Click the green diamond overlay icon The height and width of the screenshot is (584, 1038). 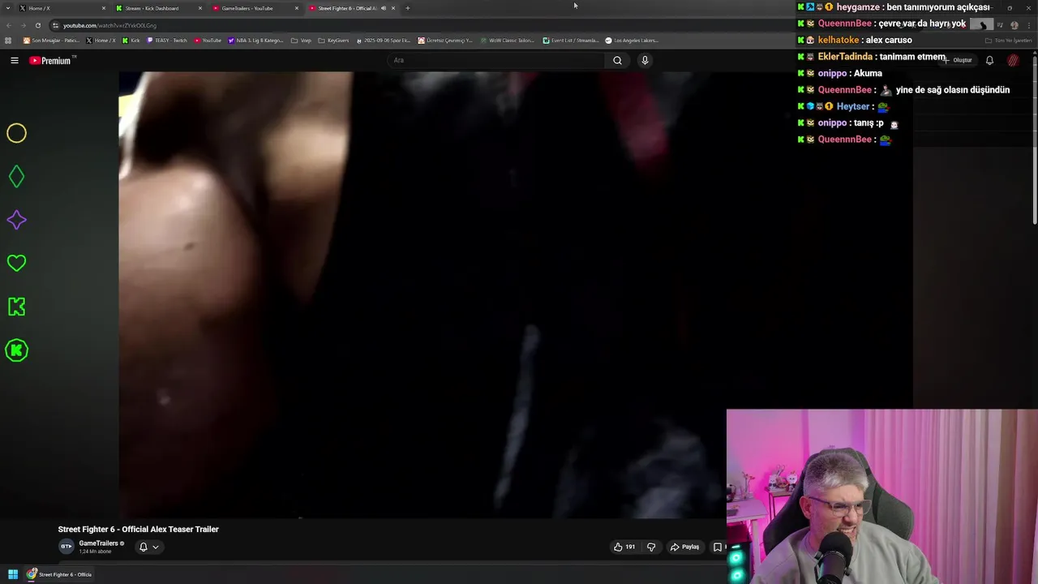pos(16,177)
